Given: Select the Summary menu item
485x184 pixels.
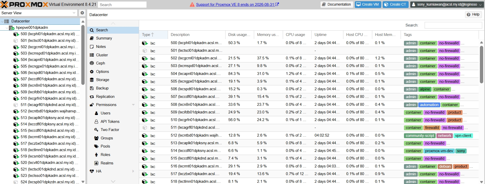Looking at the screenshot, I should (x=113, y=38).
